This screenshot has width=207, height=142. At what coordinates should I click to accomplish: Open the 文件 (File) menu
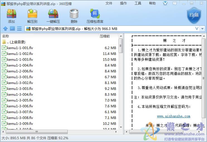point(109,3)
